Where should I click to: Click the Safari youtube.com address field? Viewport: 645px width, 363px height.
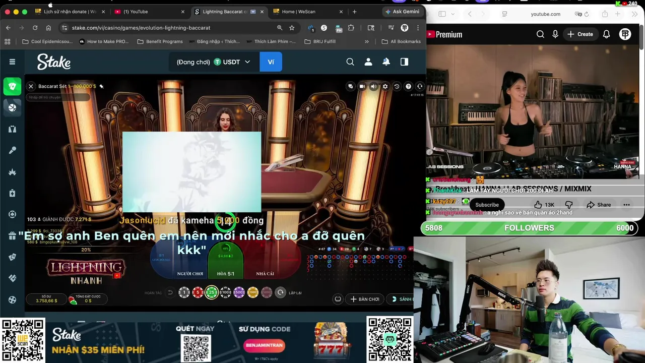point(546,14)
